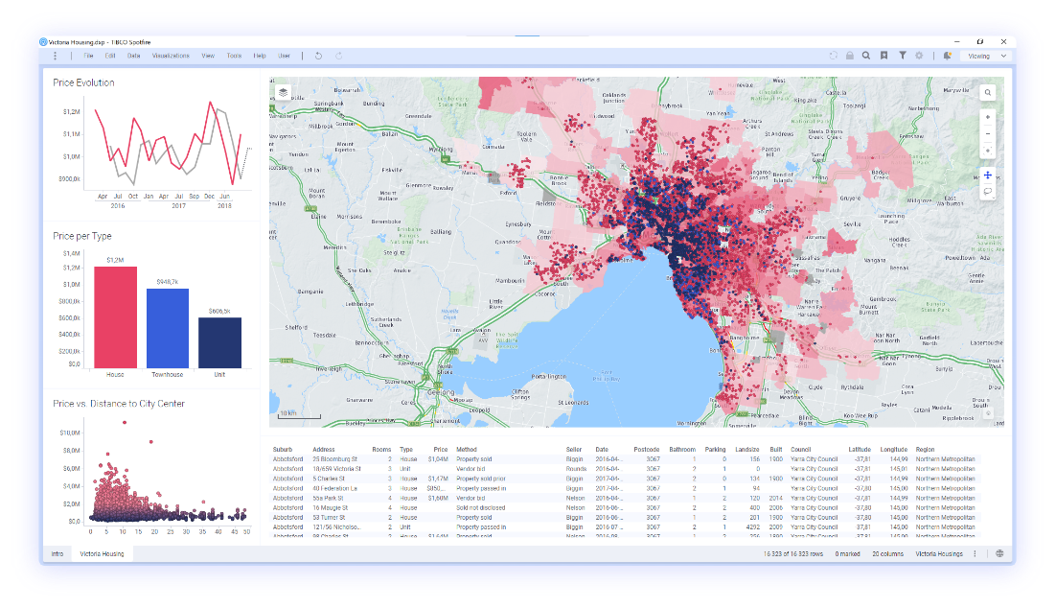Click the Redo arrow in toolbar

(x=339, y=56)
